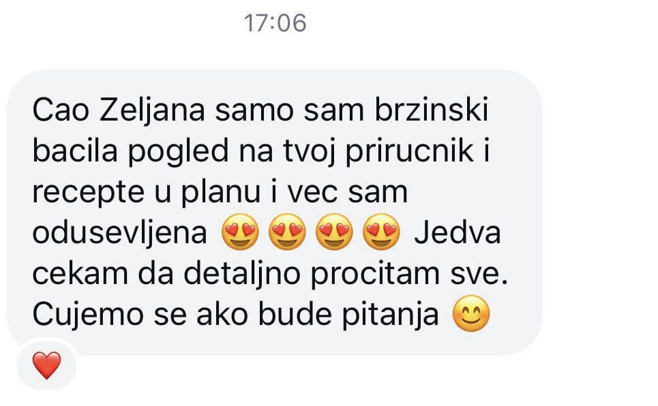658x406 pixels.
Task: Click the word 'planu' on the third line
Action: pos(221,193)
